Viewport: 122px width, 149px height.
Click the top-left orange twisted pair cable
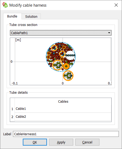pyautogui.click(x=54, y=48)
